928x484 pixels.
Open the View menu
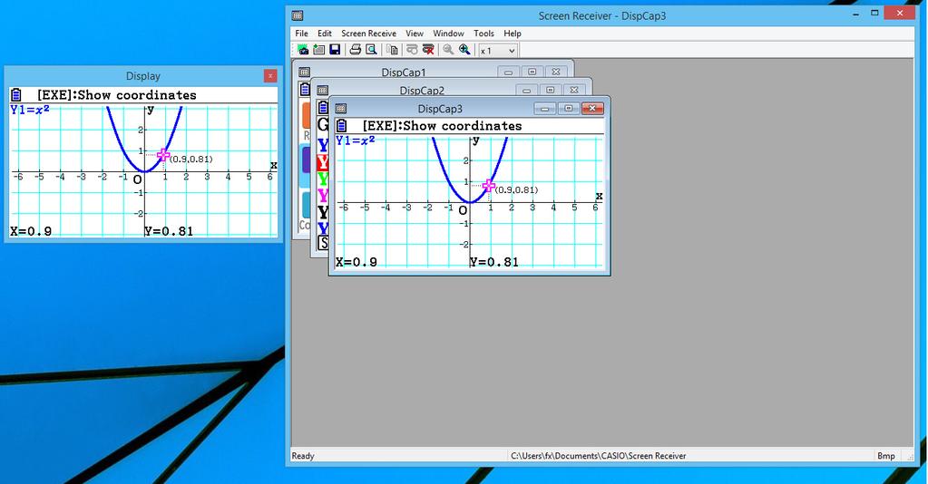click(x=415, y=34)
